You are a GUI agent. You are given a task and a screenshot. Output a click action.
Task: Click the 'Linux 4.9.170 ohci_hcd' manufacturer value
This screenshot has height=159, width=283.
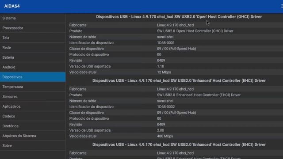[x=175, y=25]
